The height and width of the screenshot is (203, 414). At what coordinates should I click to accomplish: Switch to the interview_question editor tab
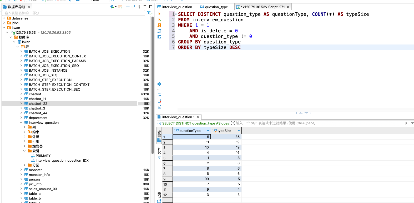pyautogui.click(x=175, y=7)
